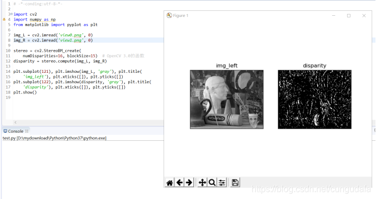Minimize the Figure 1 window
Image resolution: width=376 pixels, height=199 pixels.
[334, 16]
